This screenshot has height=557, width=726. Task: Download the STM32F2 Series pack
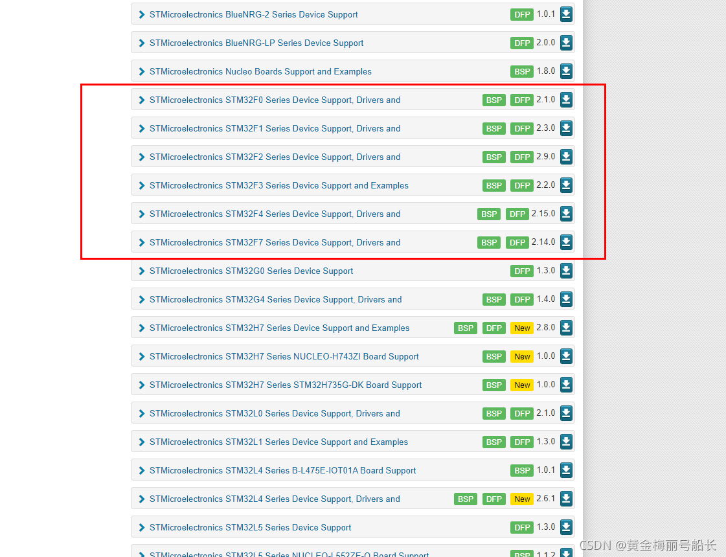(x=566, y=157)
